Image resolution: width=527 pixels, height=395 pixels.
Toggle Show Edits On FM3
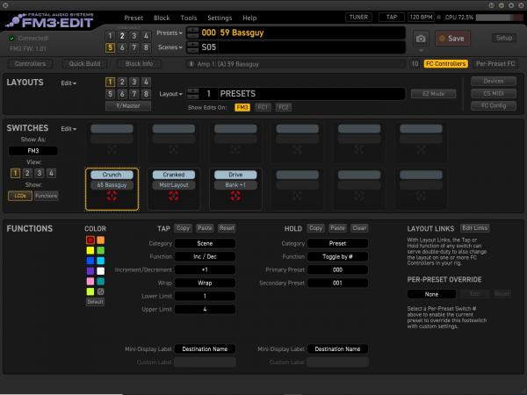242,107
